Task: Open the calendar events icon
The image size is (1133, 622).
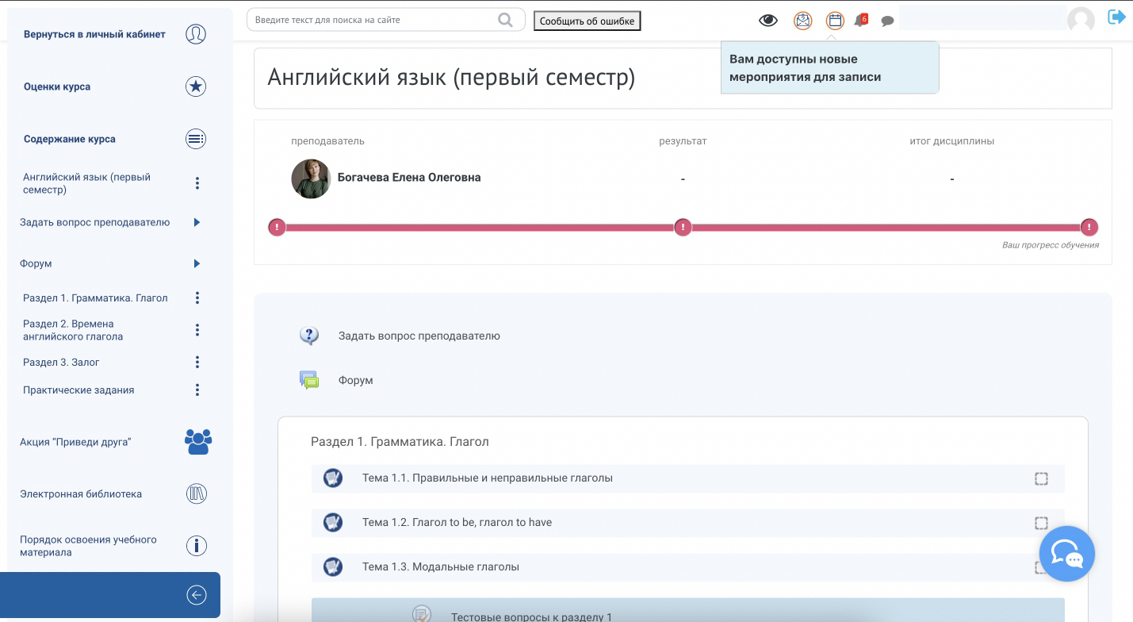Action: tap(835, 21)
